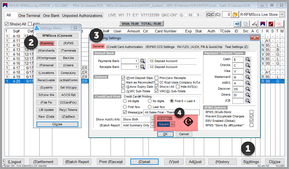Open lookup for Payments Bank
The height and width of the screenshot is (169, 289).
(x=143, y=61)
